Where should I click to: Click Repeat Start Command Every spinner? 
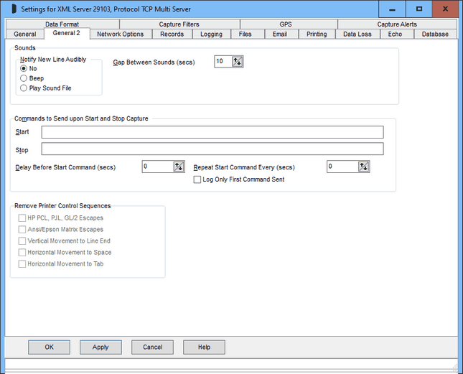[363, 167]
